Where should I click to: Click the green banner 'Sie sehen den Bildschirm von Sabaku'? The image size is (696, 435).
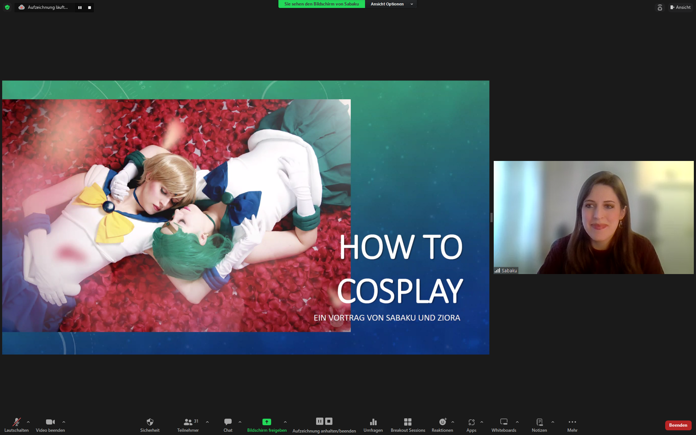tap(322, 4)
